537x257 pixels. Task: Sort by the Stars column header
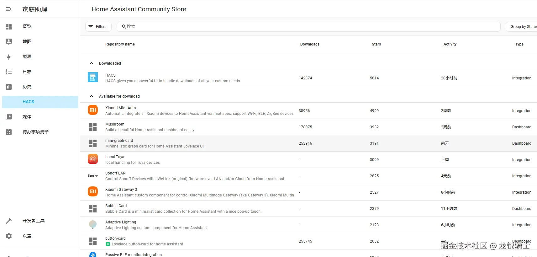coord(376,44)
